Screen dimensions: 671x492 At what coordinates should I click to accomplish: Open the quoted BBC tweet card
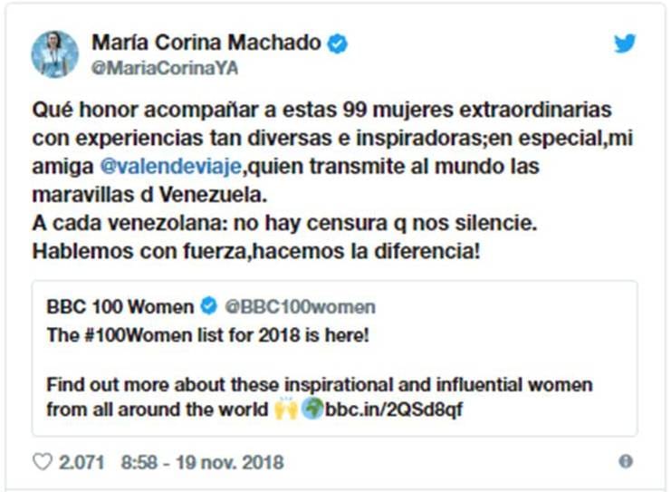point(335,359)
